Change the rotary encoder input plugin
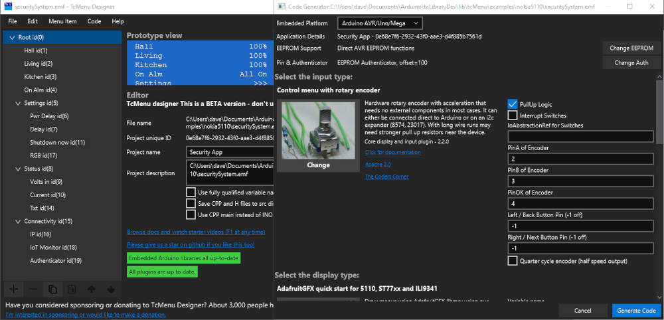Screen dimensions: 664x320 [318, 165]
